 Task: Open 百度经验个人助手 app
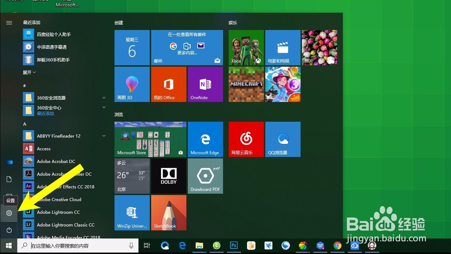coord(64,35)
